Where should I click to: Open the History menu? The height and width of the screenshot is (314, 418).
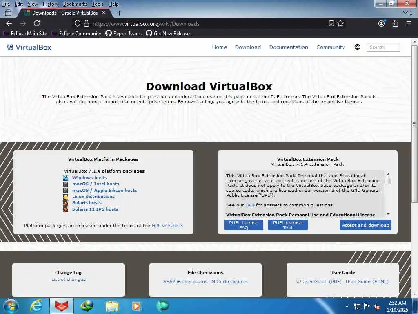click(50, 4)
